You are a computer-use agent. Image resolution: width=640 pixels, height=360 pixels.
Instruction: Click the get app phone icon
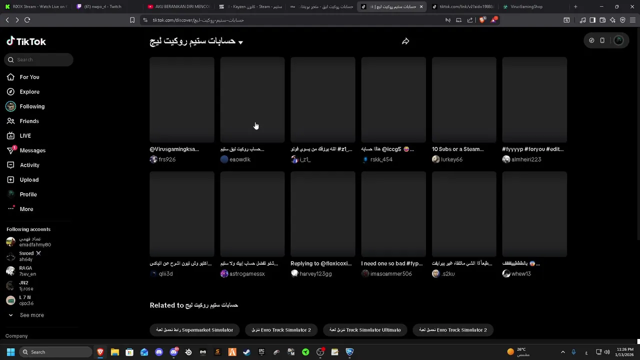[x=602, y=40]
